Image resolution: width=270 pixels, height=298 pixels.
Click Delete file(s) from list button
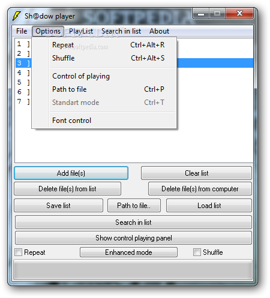coord(68,189)
